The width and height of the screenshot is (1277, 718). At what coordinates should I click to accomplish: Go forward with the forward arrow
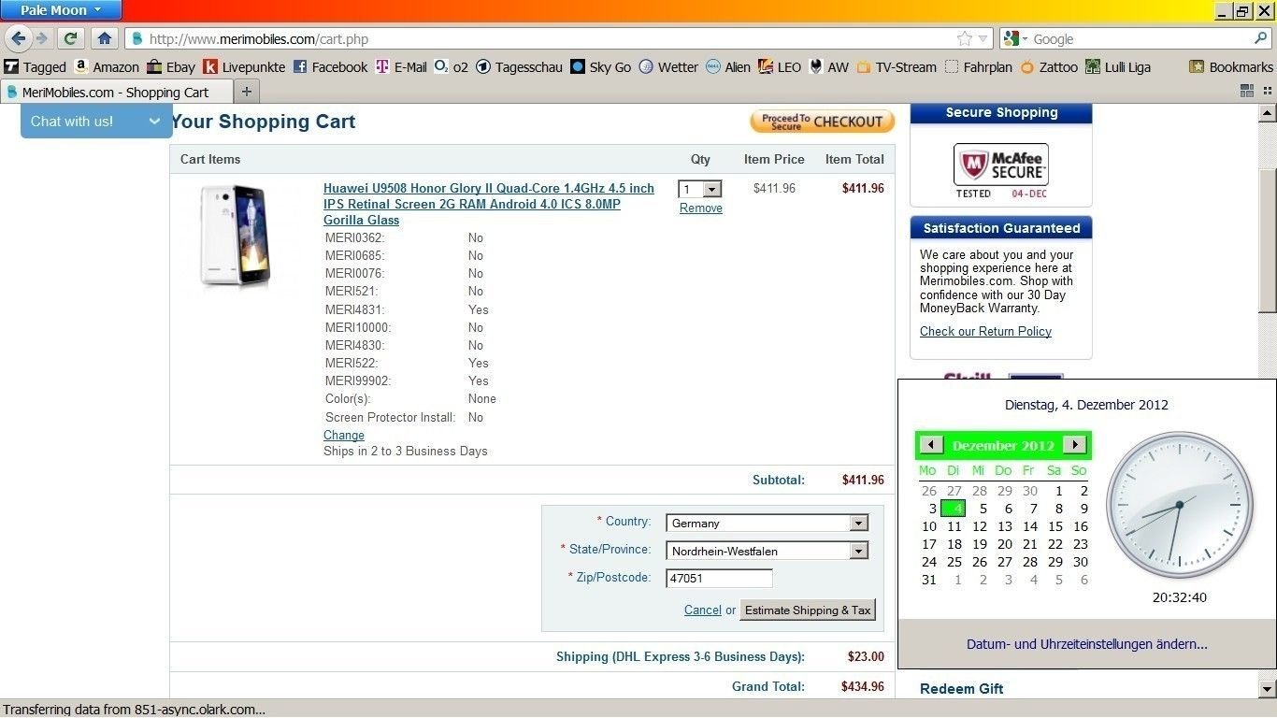(x=41, y=38)
